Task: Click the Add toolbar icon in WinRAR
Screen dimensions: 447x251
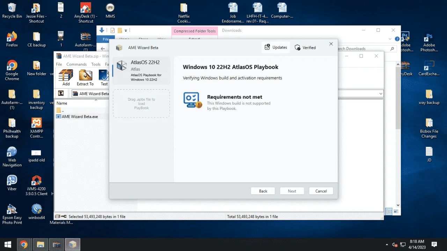Action: point(66,77)
